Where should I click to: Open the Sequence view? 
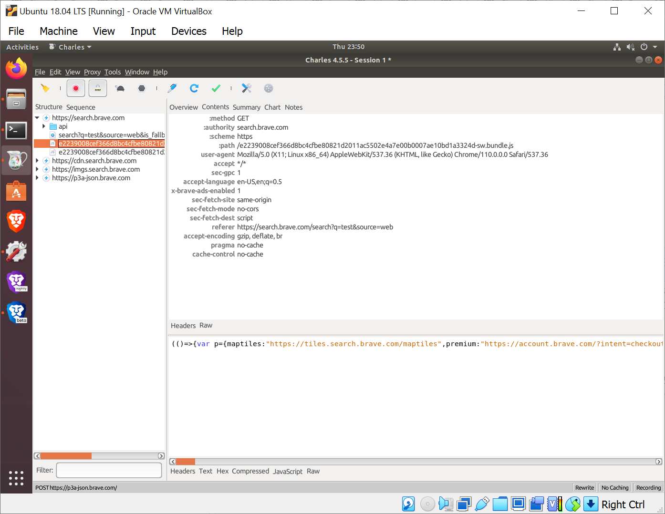[x=80, y=107]
